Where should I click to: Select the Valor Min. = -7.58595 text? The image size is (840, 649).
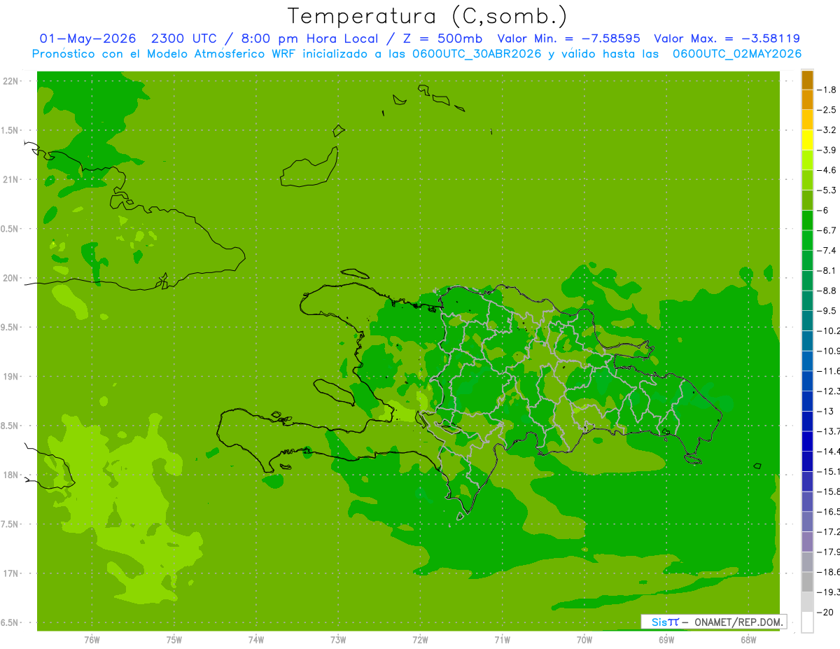(x=568, y=39)
